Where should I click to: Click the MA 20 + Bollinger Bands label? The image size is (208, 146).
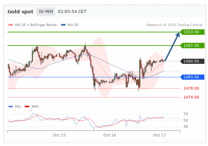click(x=36, y=25)
